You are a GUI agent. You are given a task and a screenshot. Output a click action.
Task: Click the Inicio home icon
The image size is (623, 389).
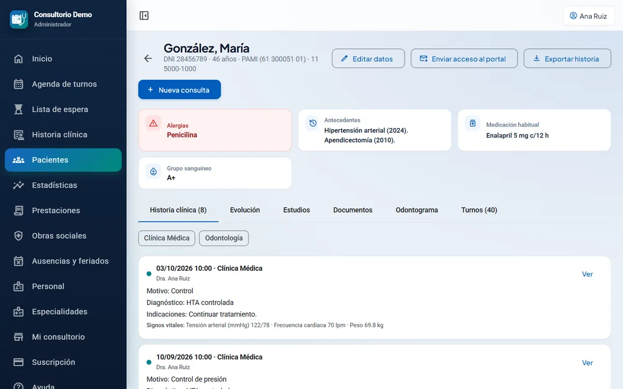pyautogui.click(x=19, y=59)
